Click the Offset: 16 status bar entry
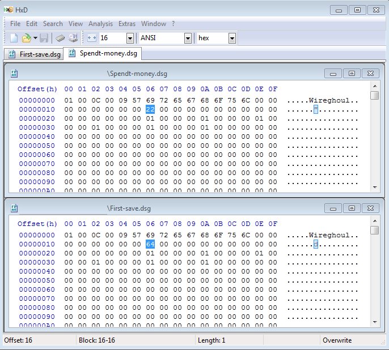This screenshot has height=350, width=389. point(18,340)
